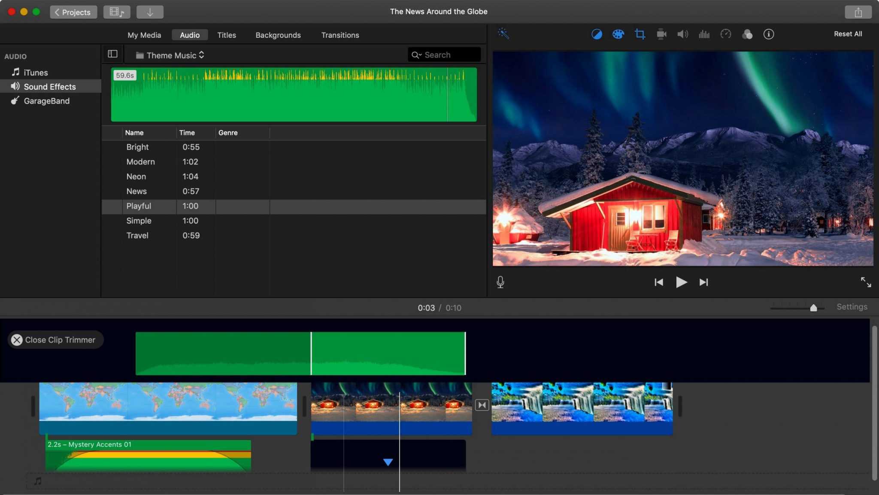
Task: Select GarageBand in the sidebar
Action: point(50,101)
